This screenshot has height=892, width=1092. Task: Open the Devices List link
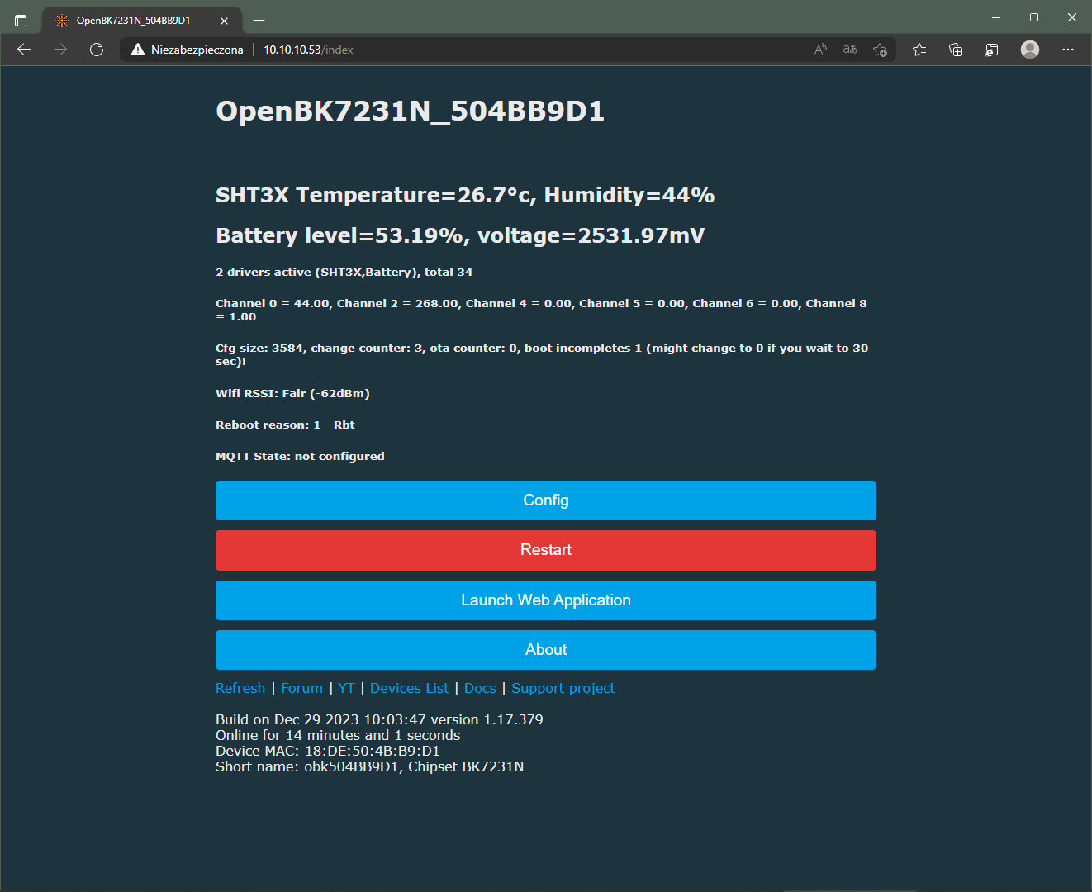[410, 688]
